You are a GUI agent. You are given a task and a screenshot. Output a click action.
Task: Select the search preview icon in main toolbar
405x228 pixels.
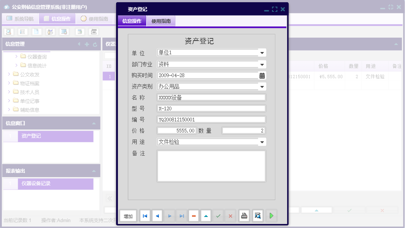click(8, 32)
